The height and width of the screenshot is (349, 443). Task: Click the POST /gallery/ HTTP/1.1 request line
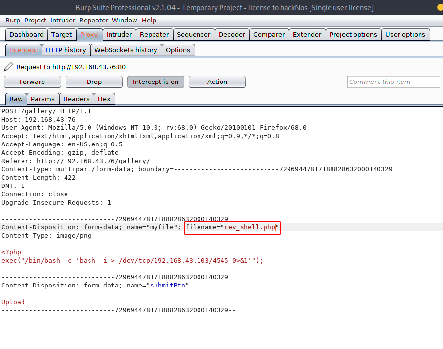[46, 111]
